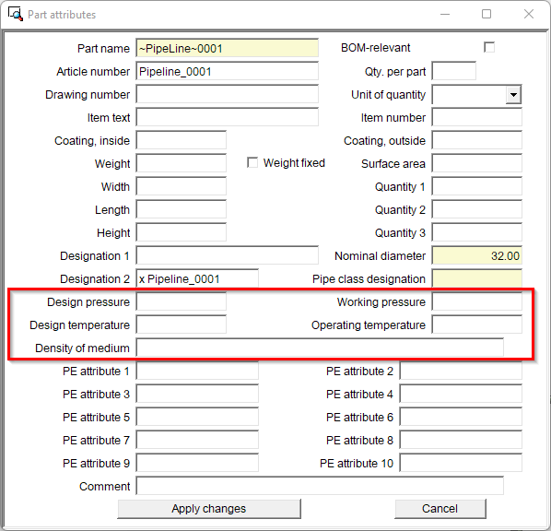Click the Part attributes window icon
Image resolution: width=551 pixels, height=531 pixels.
pyautogui.click(x=16, y=15)
